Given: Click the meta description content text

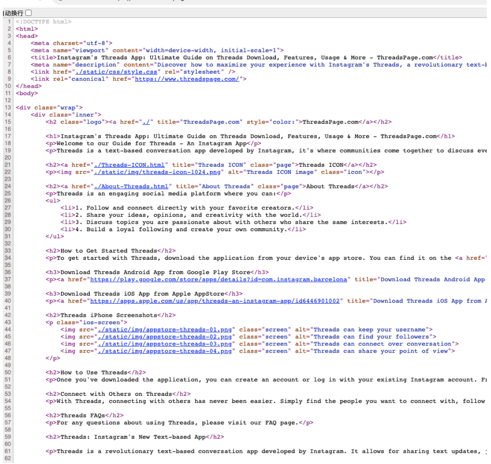Looking at the screenshot, I should tap(322, 65).
